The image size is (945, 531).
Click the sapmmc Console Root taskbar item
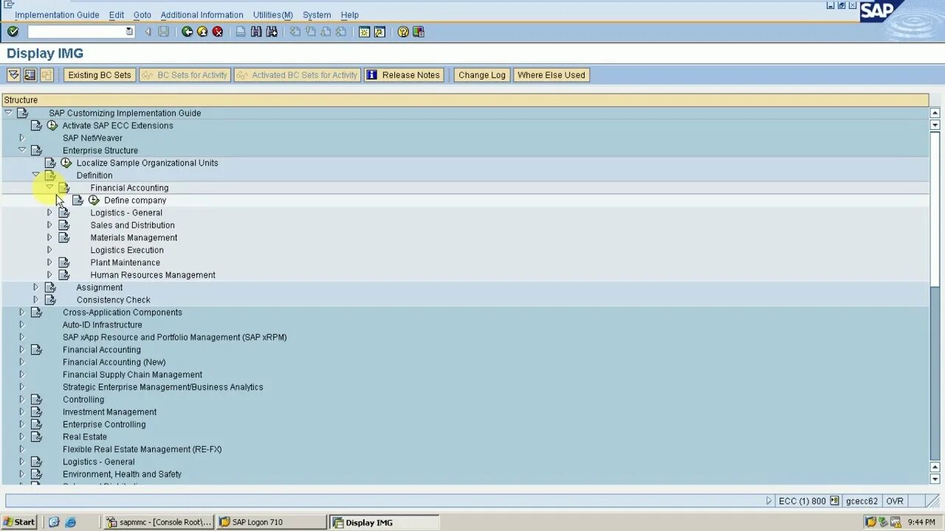(x=159, y=522)
